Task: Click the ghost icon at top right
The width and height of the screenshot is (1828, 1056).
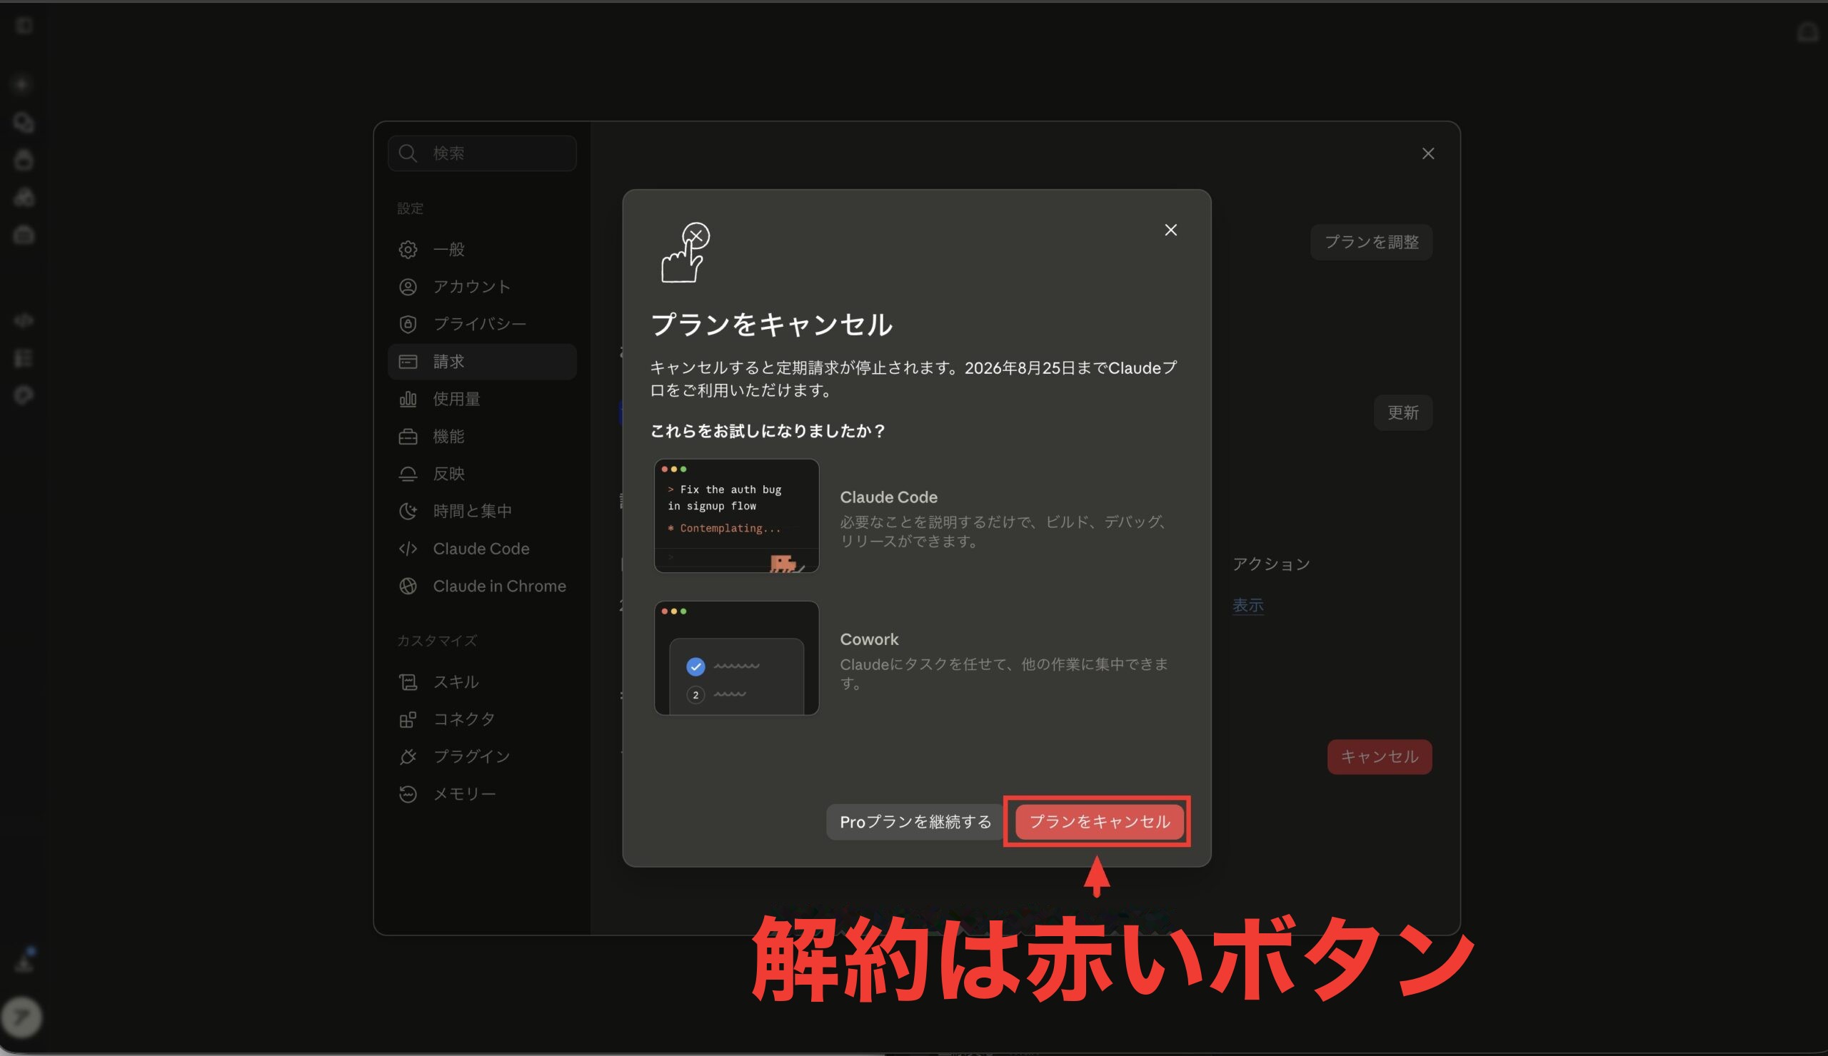Action: (x=1809, y=32)
